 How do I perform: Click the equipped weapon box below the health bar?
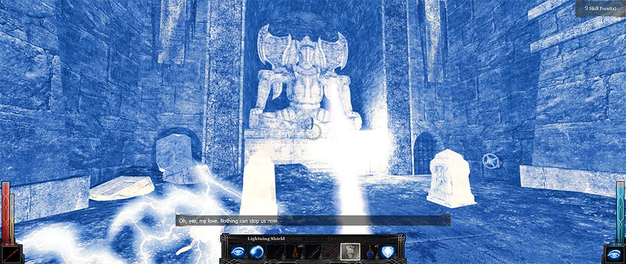(11, 254)
